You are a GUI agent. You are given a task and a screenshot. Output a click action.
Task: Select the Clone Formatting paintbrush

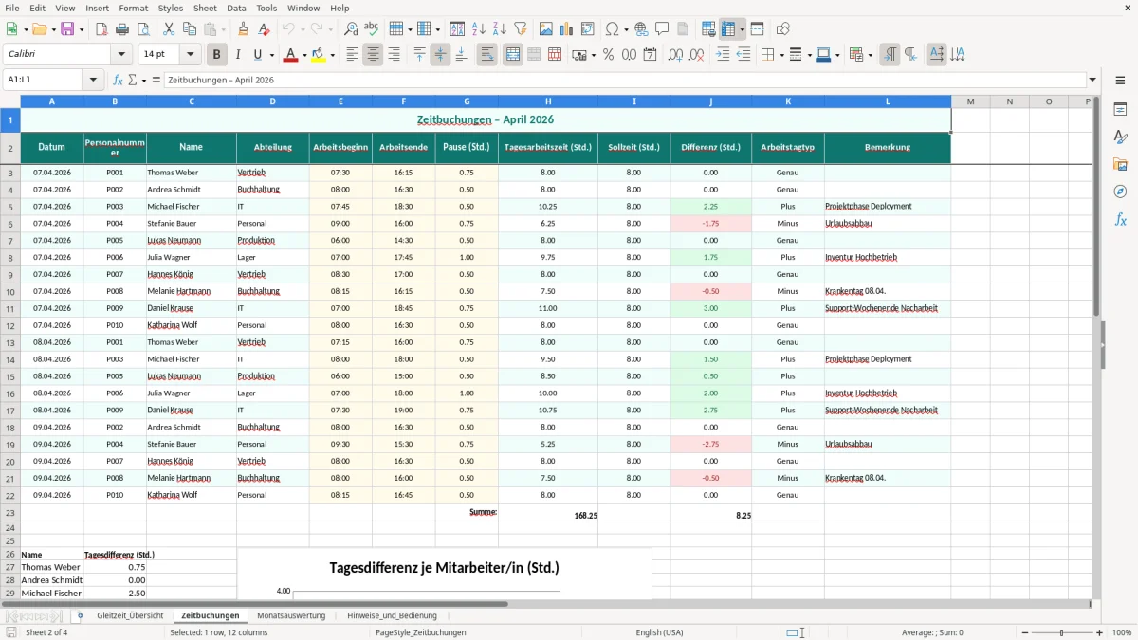click(243, 29)
